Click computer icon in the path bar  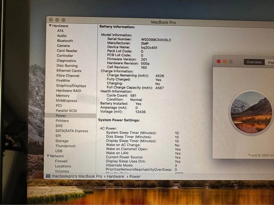(x=48, y=176)
